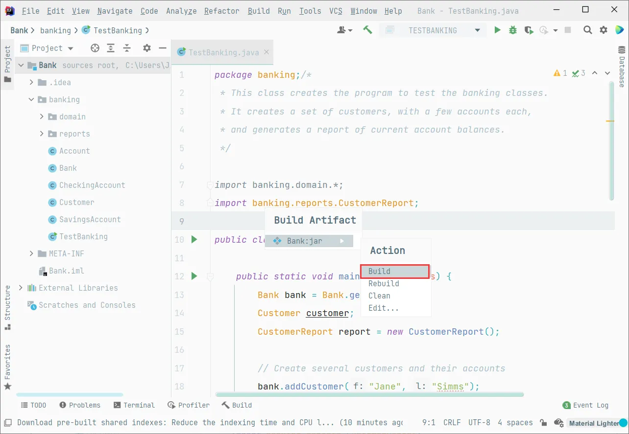Click the warning count indicator
The width and height of the screenshot is (629, 434).
[560, 73]
